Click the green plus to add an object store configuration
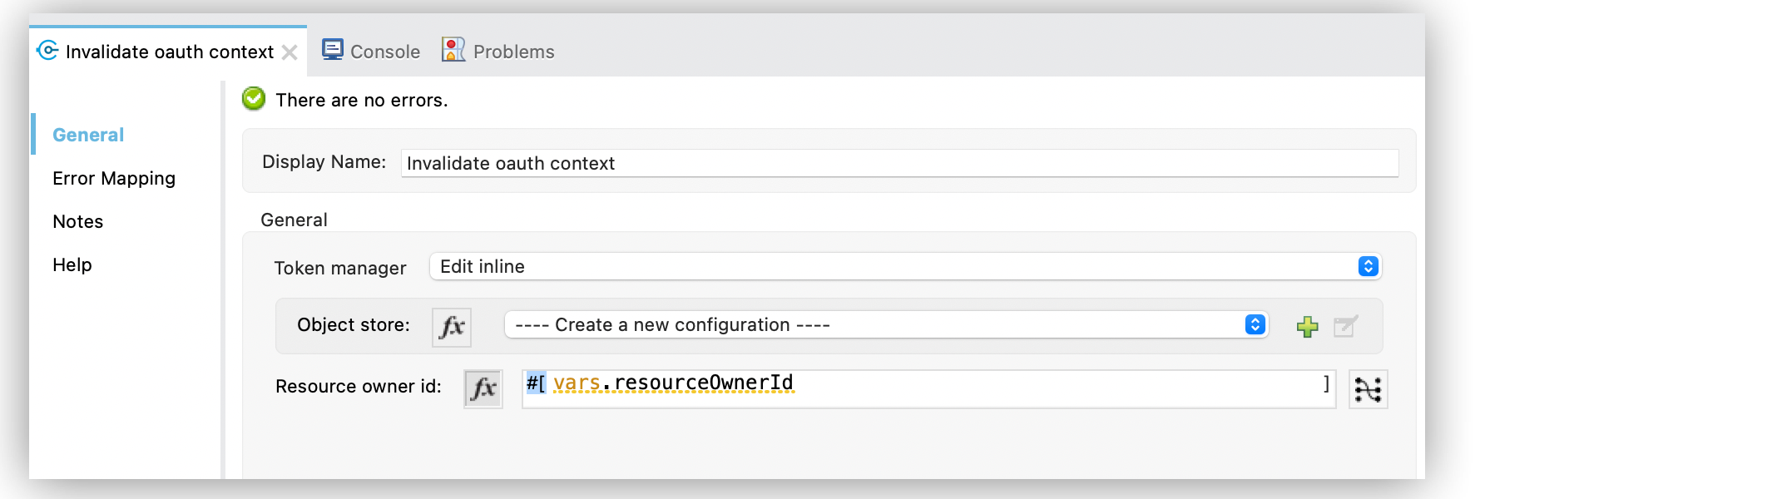1782x499 pixels. tap(1307, 326)
